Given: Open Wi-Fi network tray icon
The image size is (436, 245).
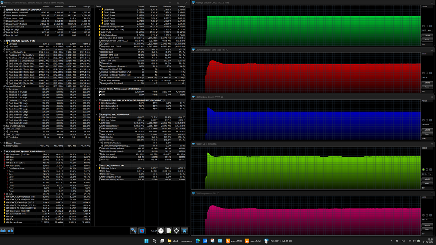Looking at the screenshot, I should coord(409,241).
